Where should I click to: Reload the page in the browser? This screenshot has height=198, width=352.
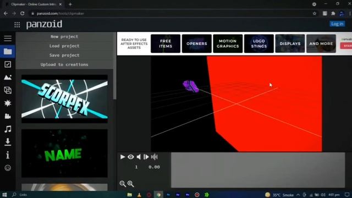22,13
